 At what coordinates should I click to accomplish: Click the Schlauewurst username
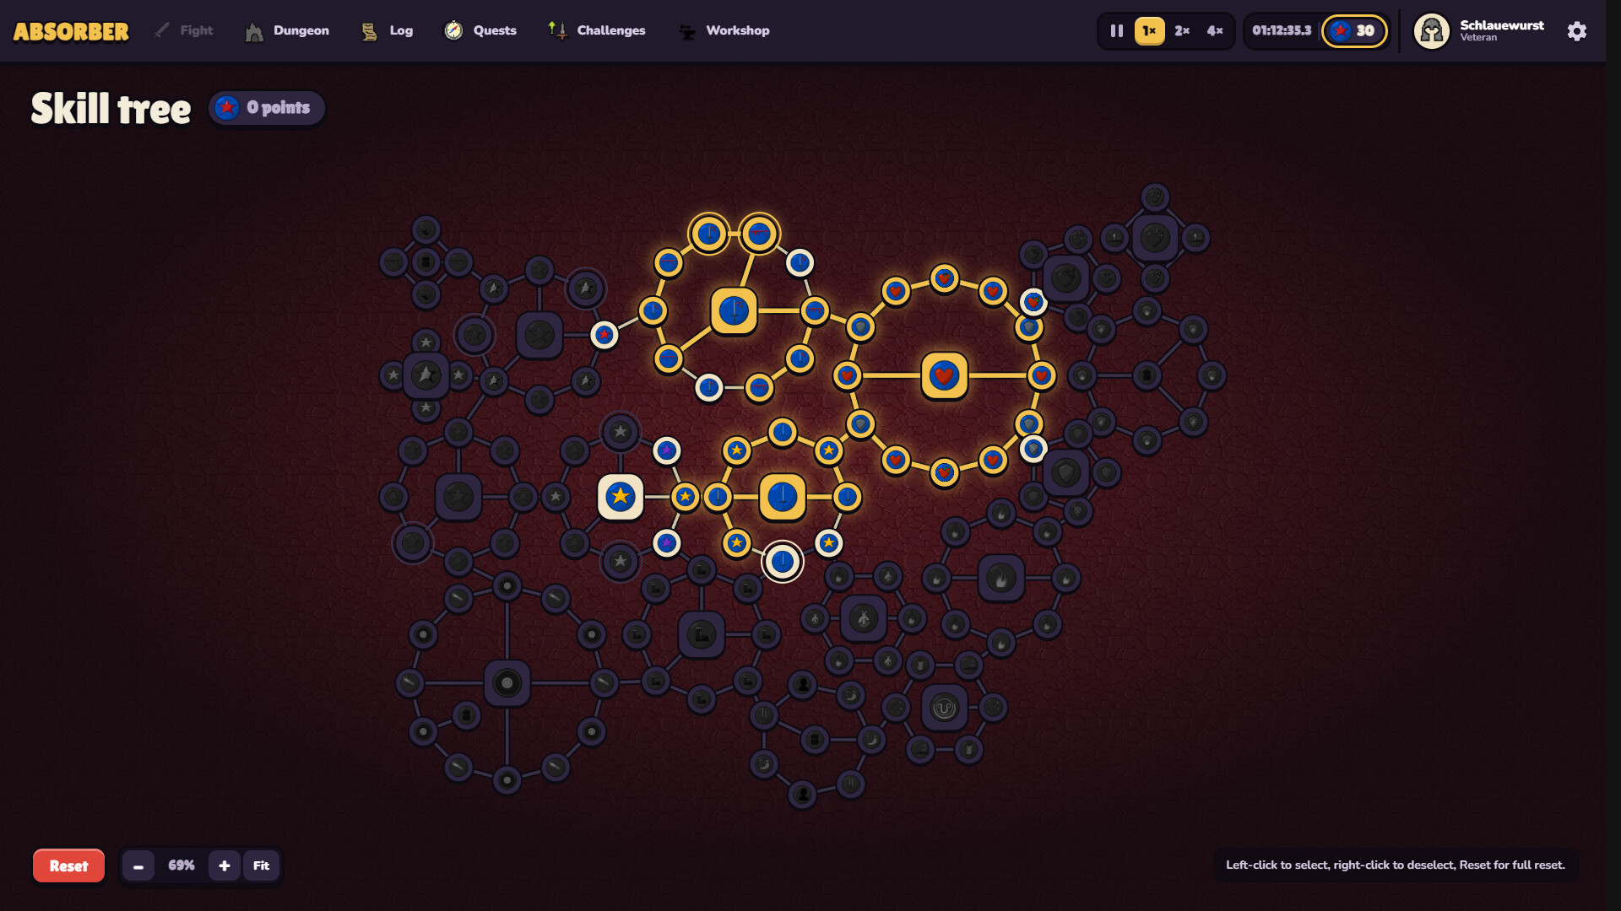coord(1502,25)
